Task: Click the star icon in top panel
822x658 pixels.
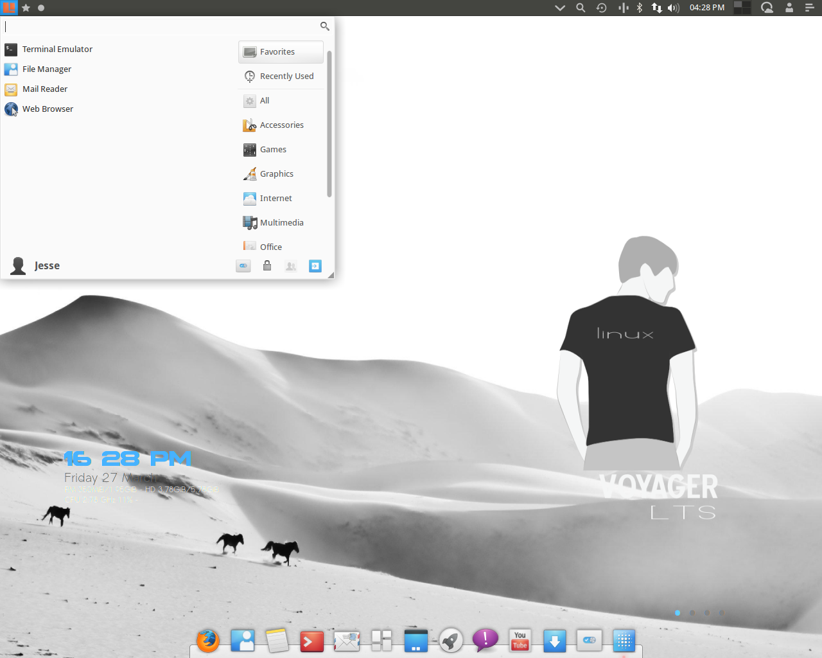Action: (26, 8)
